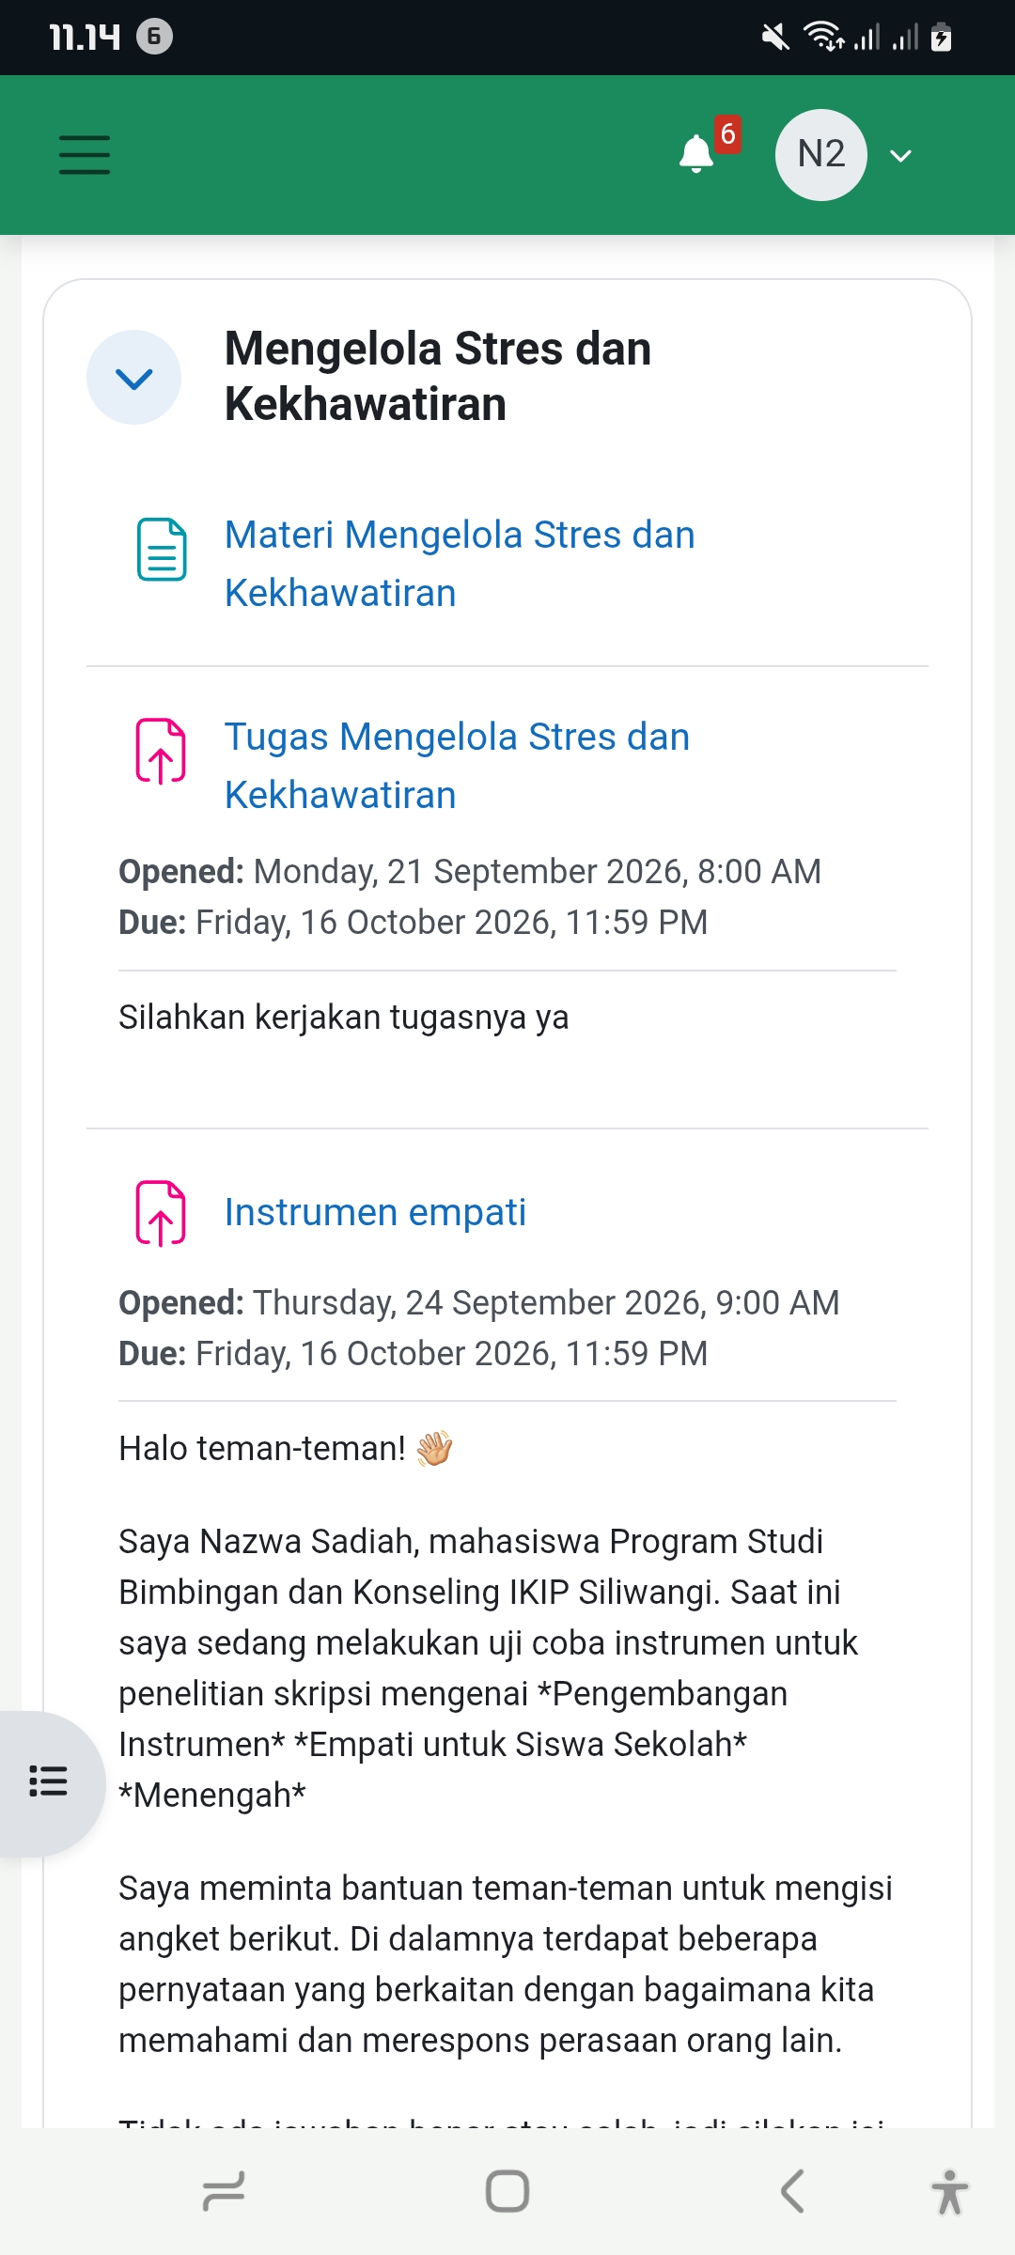1015x2255 pixels.
Task: Click the section title Mengelola Stres dan Kekhawatiran
Action: [x=438, y=376]
